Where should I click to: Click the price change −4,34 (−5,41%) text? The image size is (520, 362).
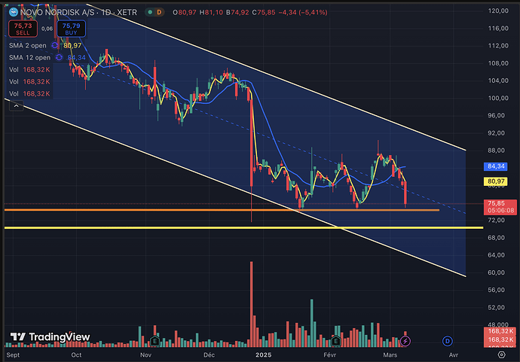(303, 12)
